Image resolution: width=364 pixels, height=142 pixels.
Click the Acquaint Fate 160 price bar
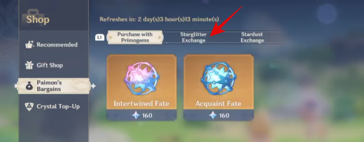[x=218, y=115]
